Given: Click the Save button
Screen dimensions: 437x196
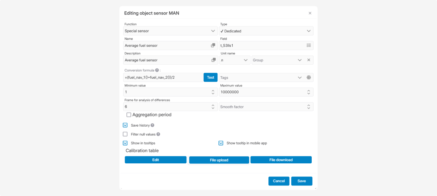Looking at the screenshot, I should pyautogui.click(x=302, y=181).
